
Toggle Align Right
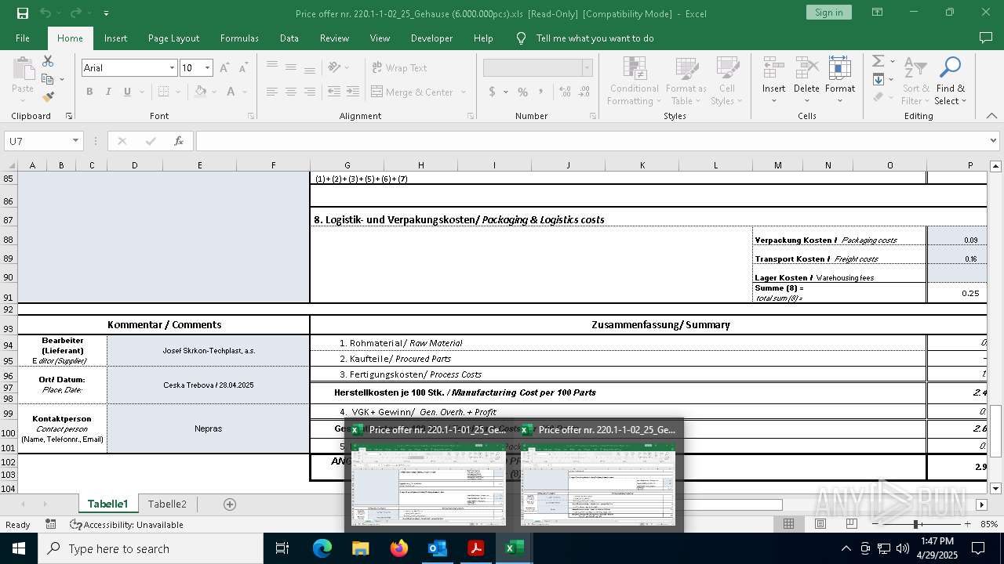coord(309,92)
